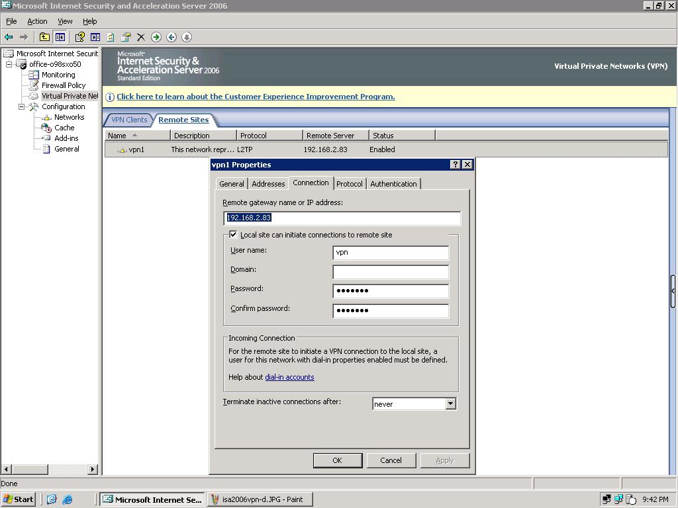Click the office-o98sxo50 server icon
678x508 pixels.
pos(21,64)
